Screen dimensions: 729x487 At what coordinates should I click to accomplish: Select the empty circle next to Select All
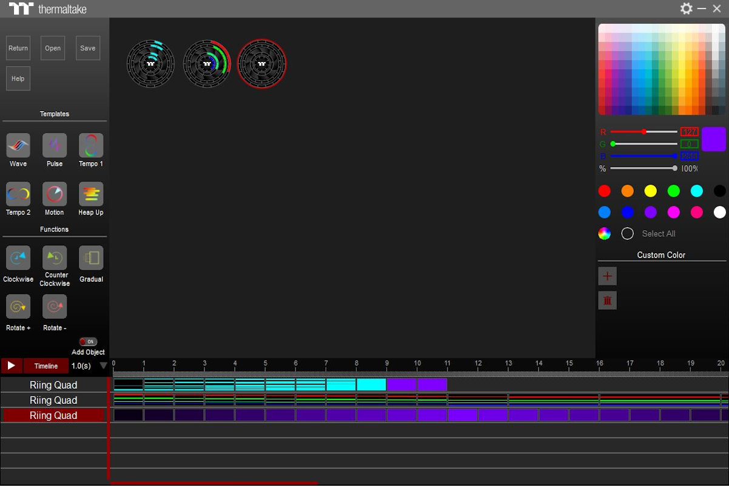click(x=628, y=234)
